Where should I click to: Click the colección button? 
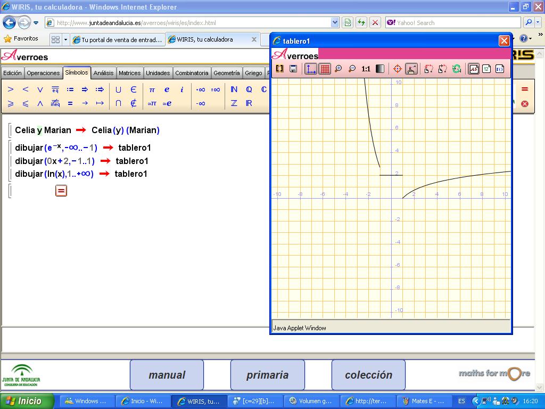pos(368,375)
